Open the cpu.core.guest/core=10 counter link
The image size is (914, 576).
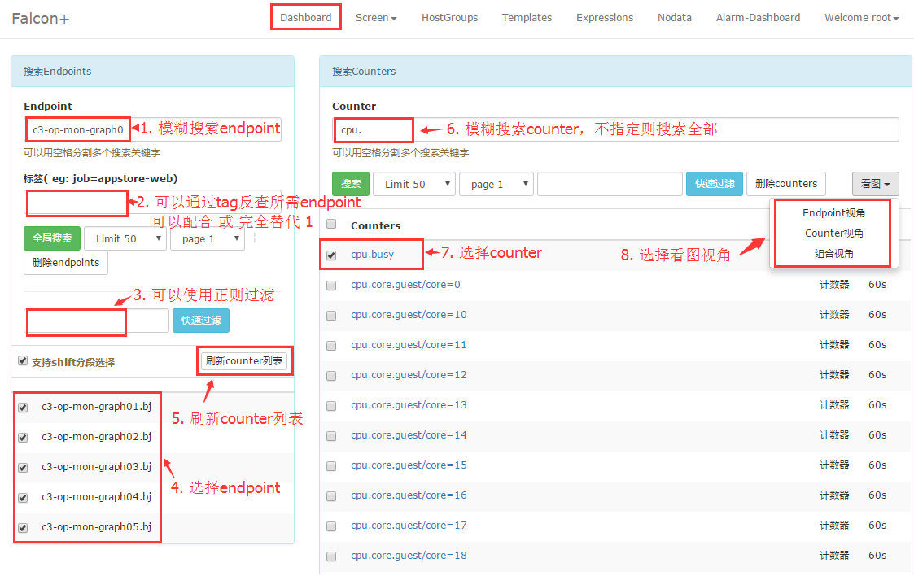click(409, 315)
